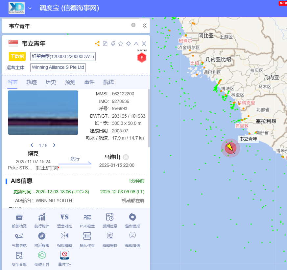Open the PSC检查 inspection tool
287x270 pixels.
point(87,220)
